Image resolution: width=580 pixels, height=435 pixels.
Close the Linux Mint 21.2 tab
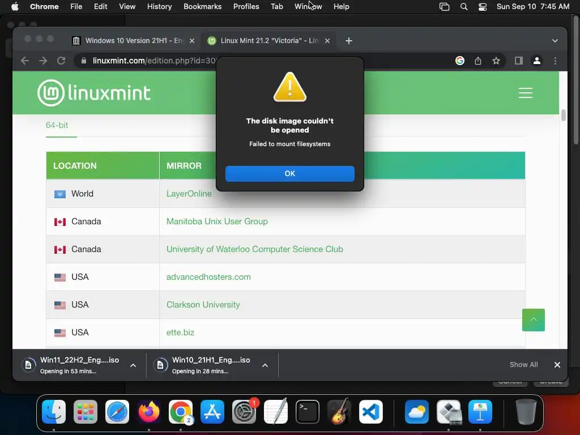pos(327,41)
